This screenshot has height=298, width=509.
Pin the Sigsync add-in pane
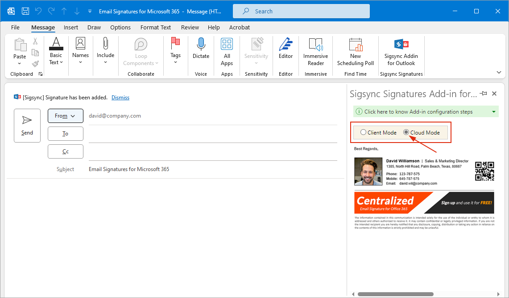[483, 94]
